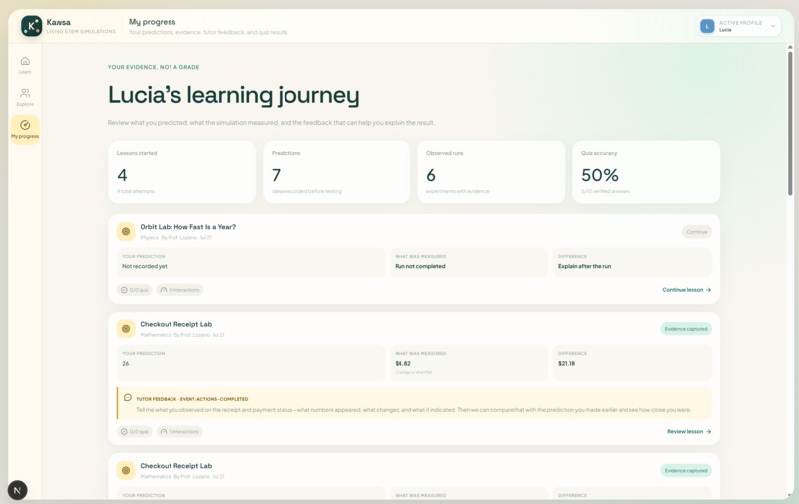Screen dimensions: 799x504
Task: Click the Orbit Lab lesson icon
Action: (x=126, y=231)
